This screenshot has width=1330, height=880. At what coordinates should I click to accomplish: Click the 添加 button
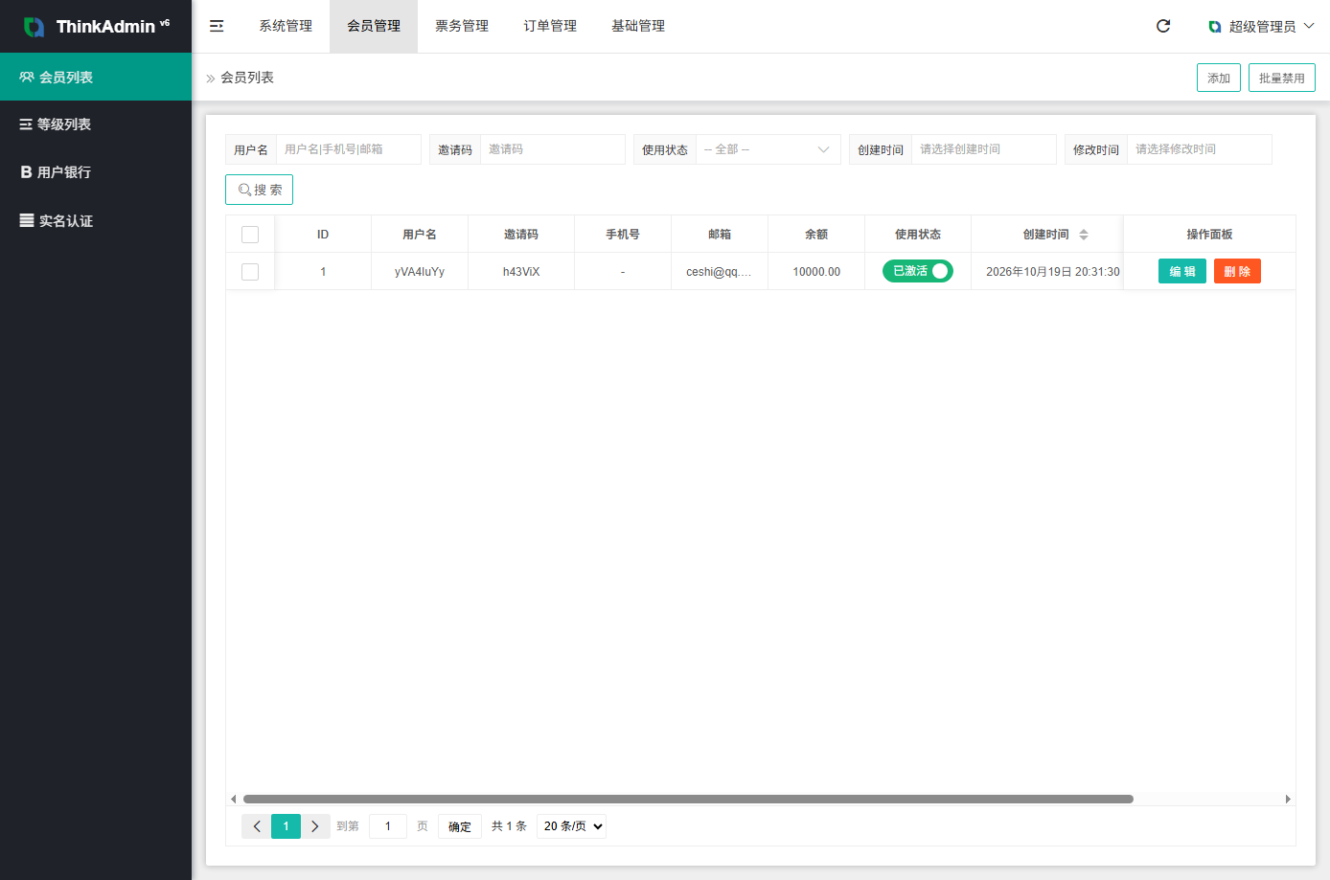[1219, 78]
